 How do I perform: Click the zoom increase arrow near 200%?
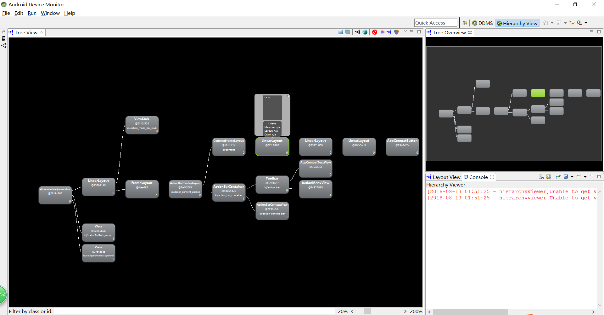405,311
